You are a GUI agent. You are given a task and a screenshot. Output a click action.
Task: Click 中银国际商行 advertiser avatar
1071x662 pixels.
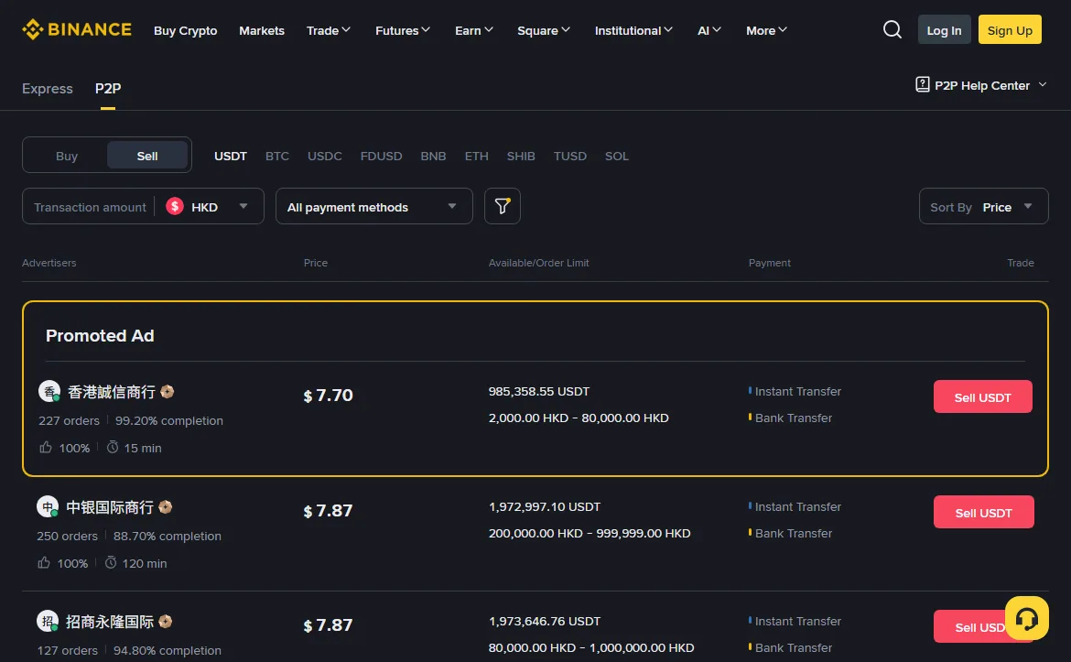tap(47, 507)
